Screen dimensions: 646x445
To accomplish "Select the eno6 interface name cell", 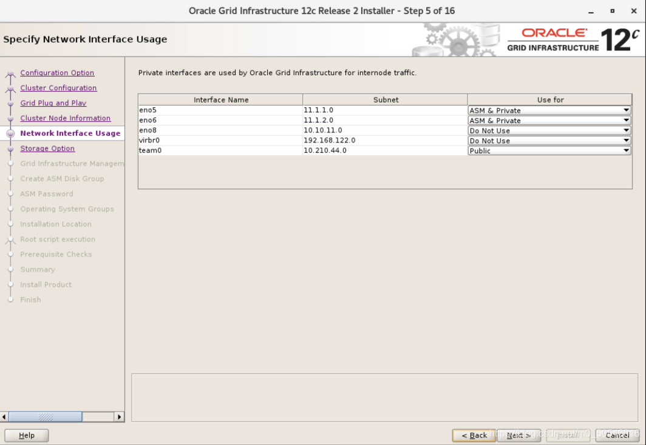I will (x=220, y=120).
